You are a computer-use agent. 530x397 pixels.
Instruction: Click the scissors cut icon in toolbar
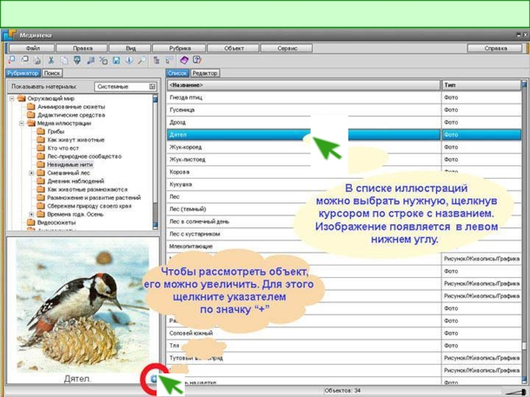pos(50,60)
